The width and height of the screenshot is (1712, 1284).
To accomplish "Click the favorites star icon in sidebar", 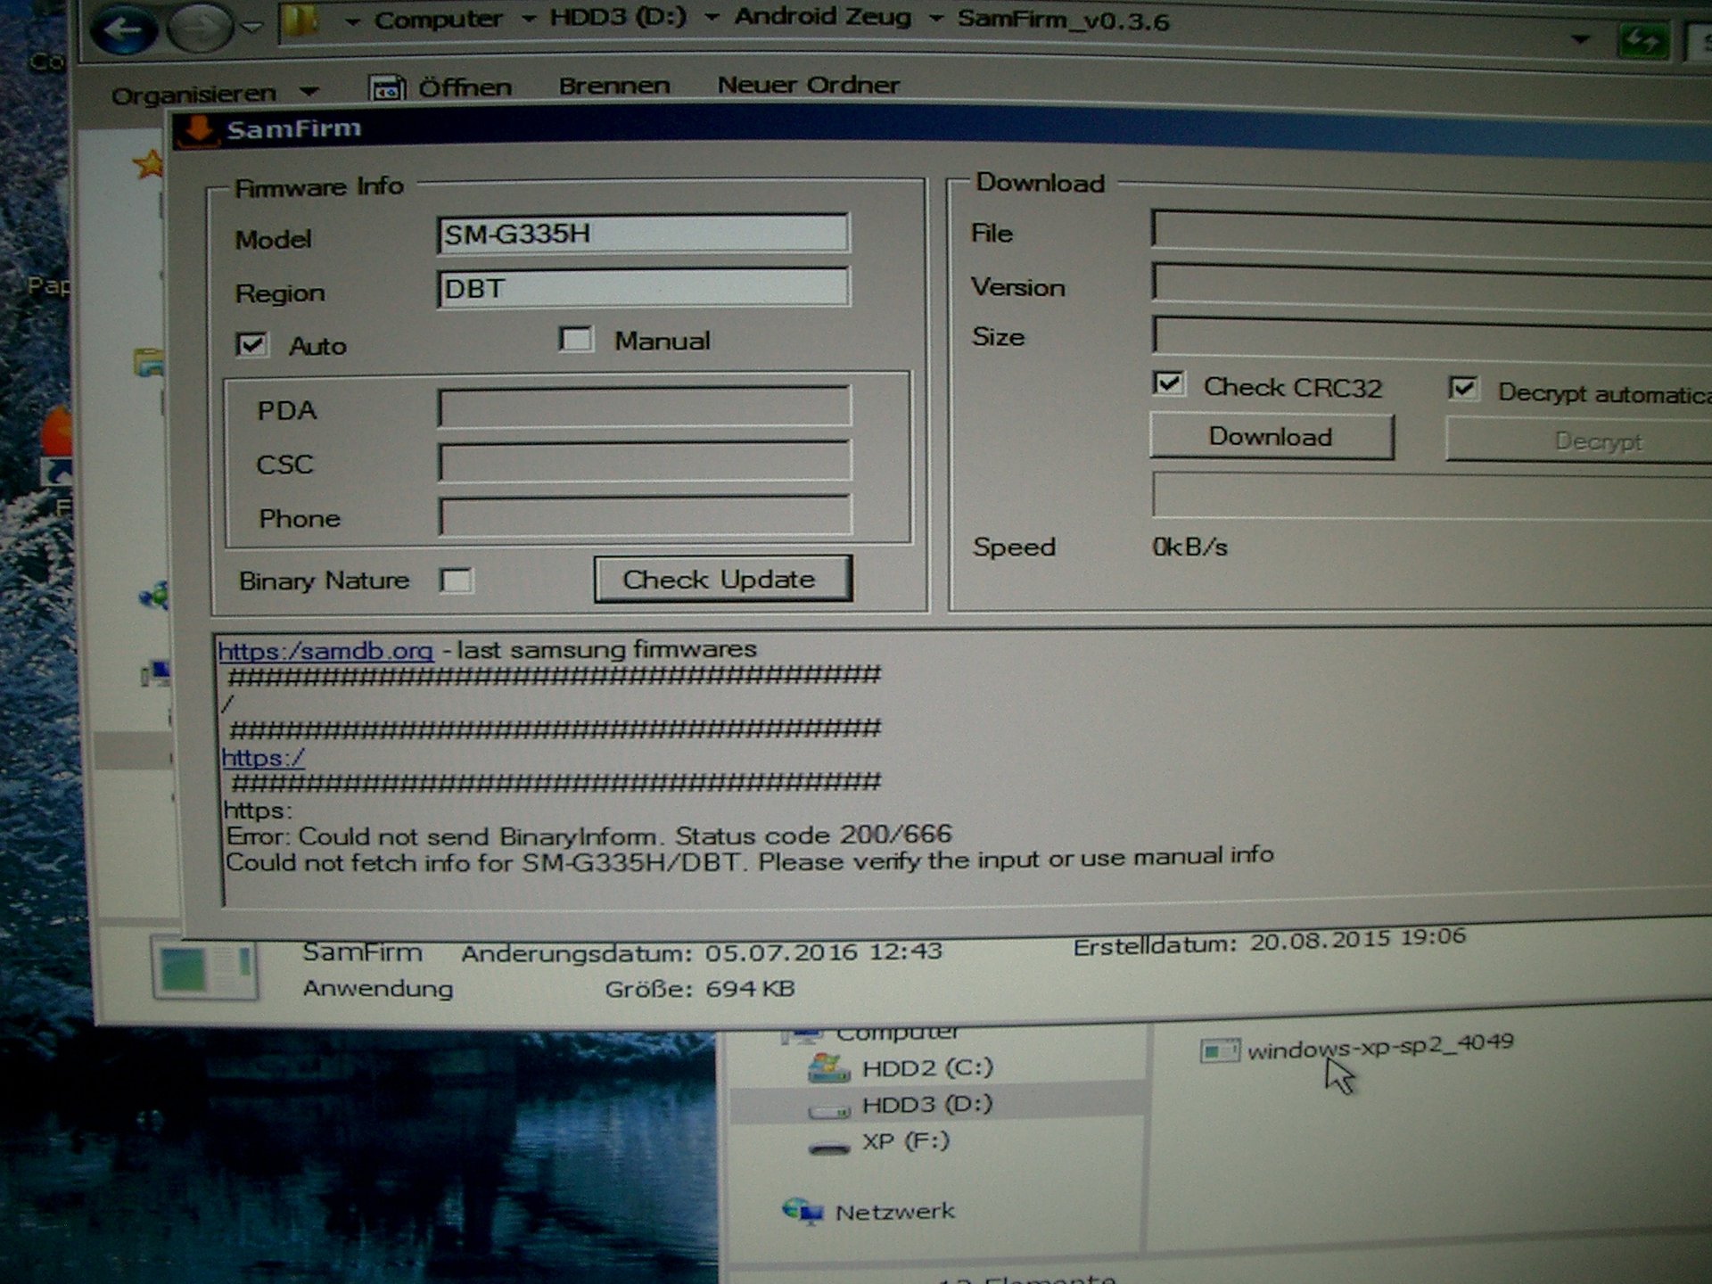I will point(148,164).
